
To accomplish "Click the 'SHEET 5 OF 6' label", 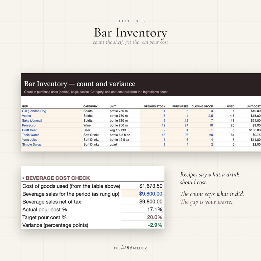I will (130, 21).
